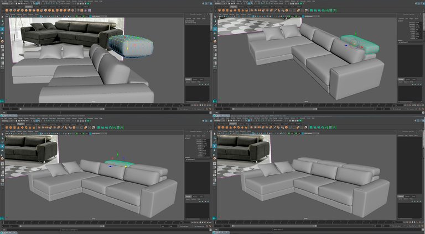Viewport: 425px width, 234px height.
Task: Click the Lasso tool in top-right window toolbox
Action: coord(215,22)
